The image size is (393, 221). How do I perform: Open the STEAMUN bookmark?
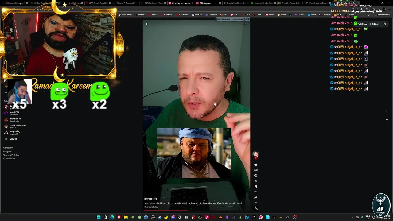tap(167, 15)
